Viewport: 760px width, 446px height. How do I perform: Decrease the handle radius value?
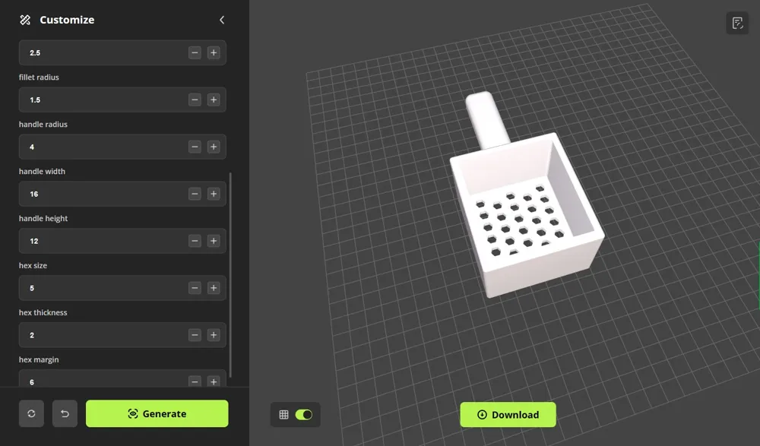click(195, 147)
